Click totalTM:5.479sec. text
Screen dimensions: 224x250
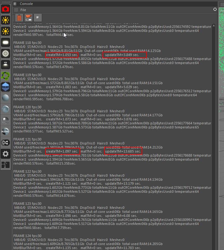click(60, 67)
